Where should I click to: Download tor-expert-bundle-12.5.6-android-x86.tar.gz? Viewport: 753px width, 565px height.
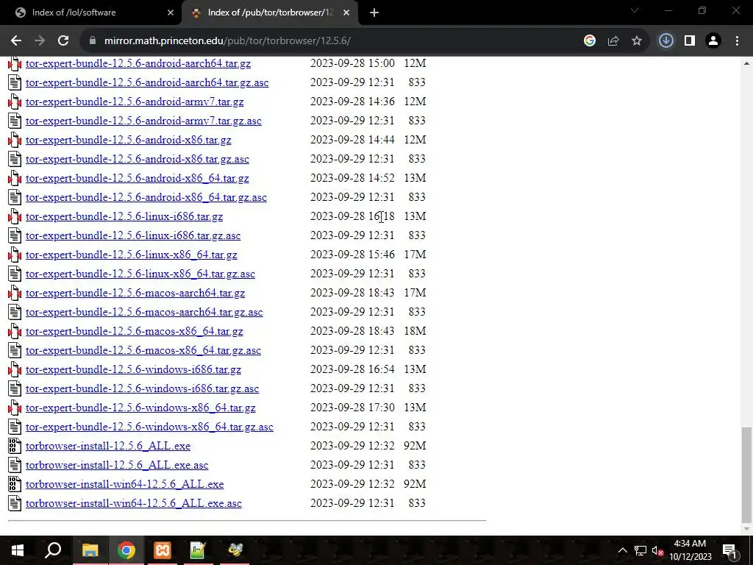coord(128,140)
